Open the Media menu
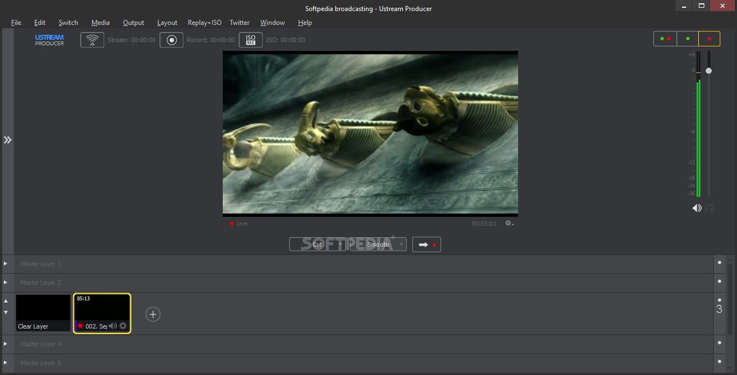Image resolution: width=737 pixels, height=375 pixels. [x=100, y=23]
